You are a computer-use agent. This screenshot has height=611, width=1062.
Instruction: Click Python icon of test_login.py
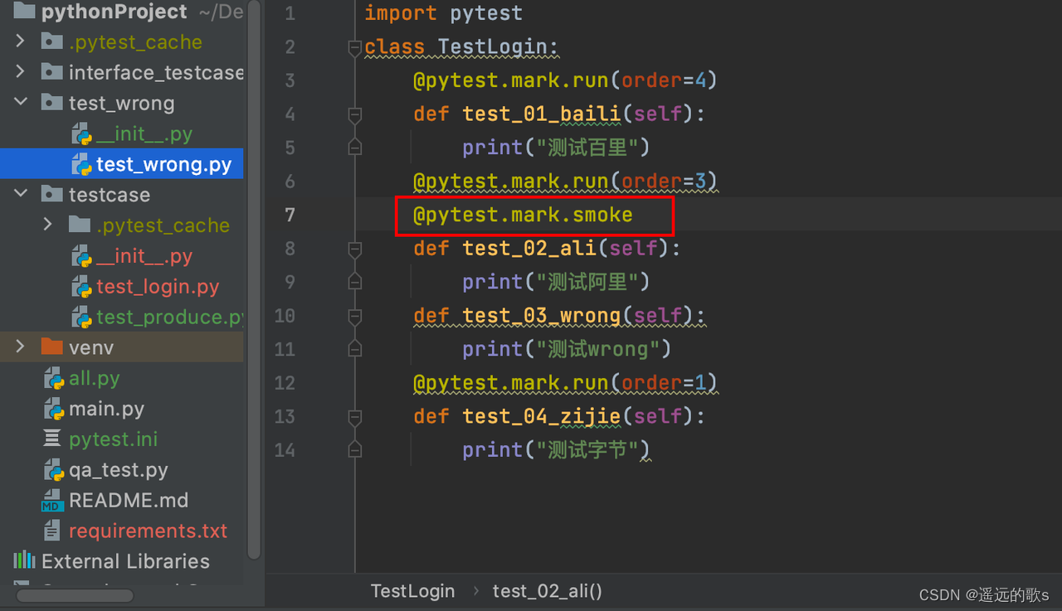81,287
